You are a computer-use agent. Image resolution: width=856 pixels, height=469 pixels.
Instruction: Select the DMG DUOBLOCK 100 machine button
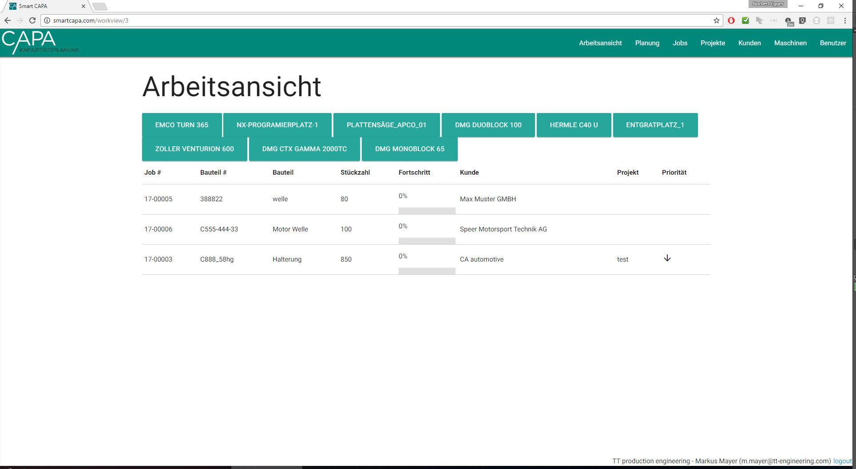click(488, 125)
